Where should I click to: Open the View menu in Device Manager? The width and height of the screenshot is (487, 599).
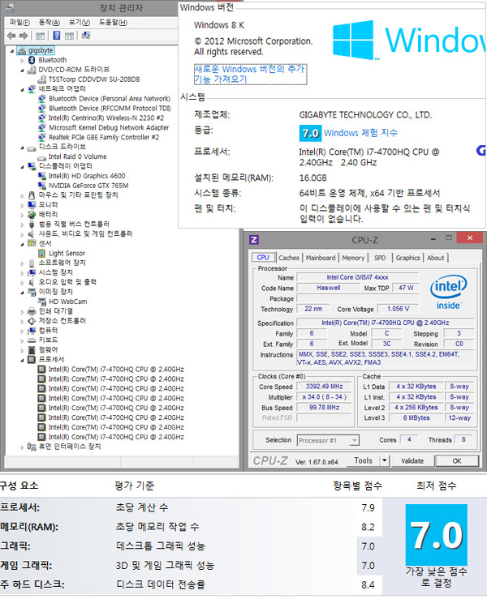(x=80, y=23)
